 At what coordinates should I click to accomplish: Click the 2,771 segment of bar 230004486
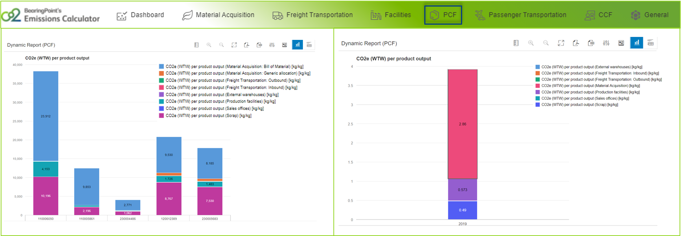pos(128,205)
